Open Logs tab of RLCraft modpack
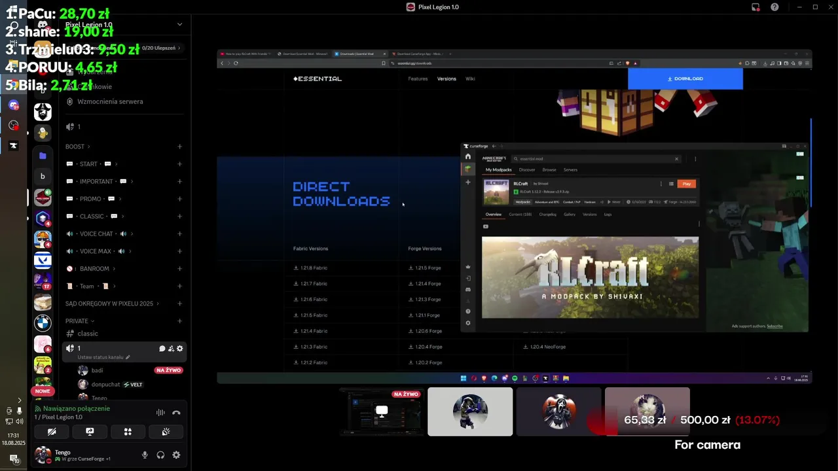 tap(608, 215)
